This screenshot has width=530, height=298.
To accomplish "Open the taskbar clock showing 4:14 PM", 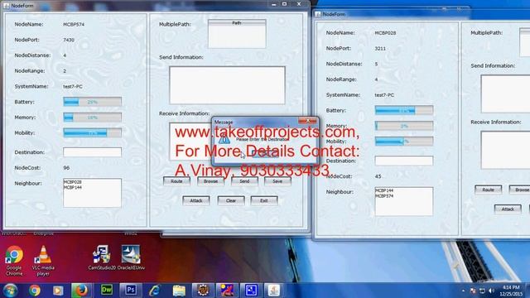I will tap(511, 291).
